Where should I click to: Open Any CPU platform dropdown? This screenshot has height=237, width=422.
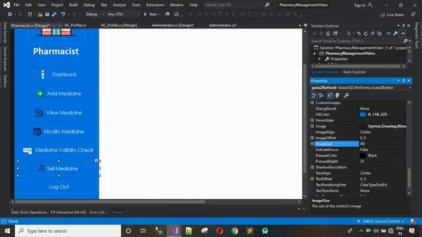point(123,14)
